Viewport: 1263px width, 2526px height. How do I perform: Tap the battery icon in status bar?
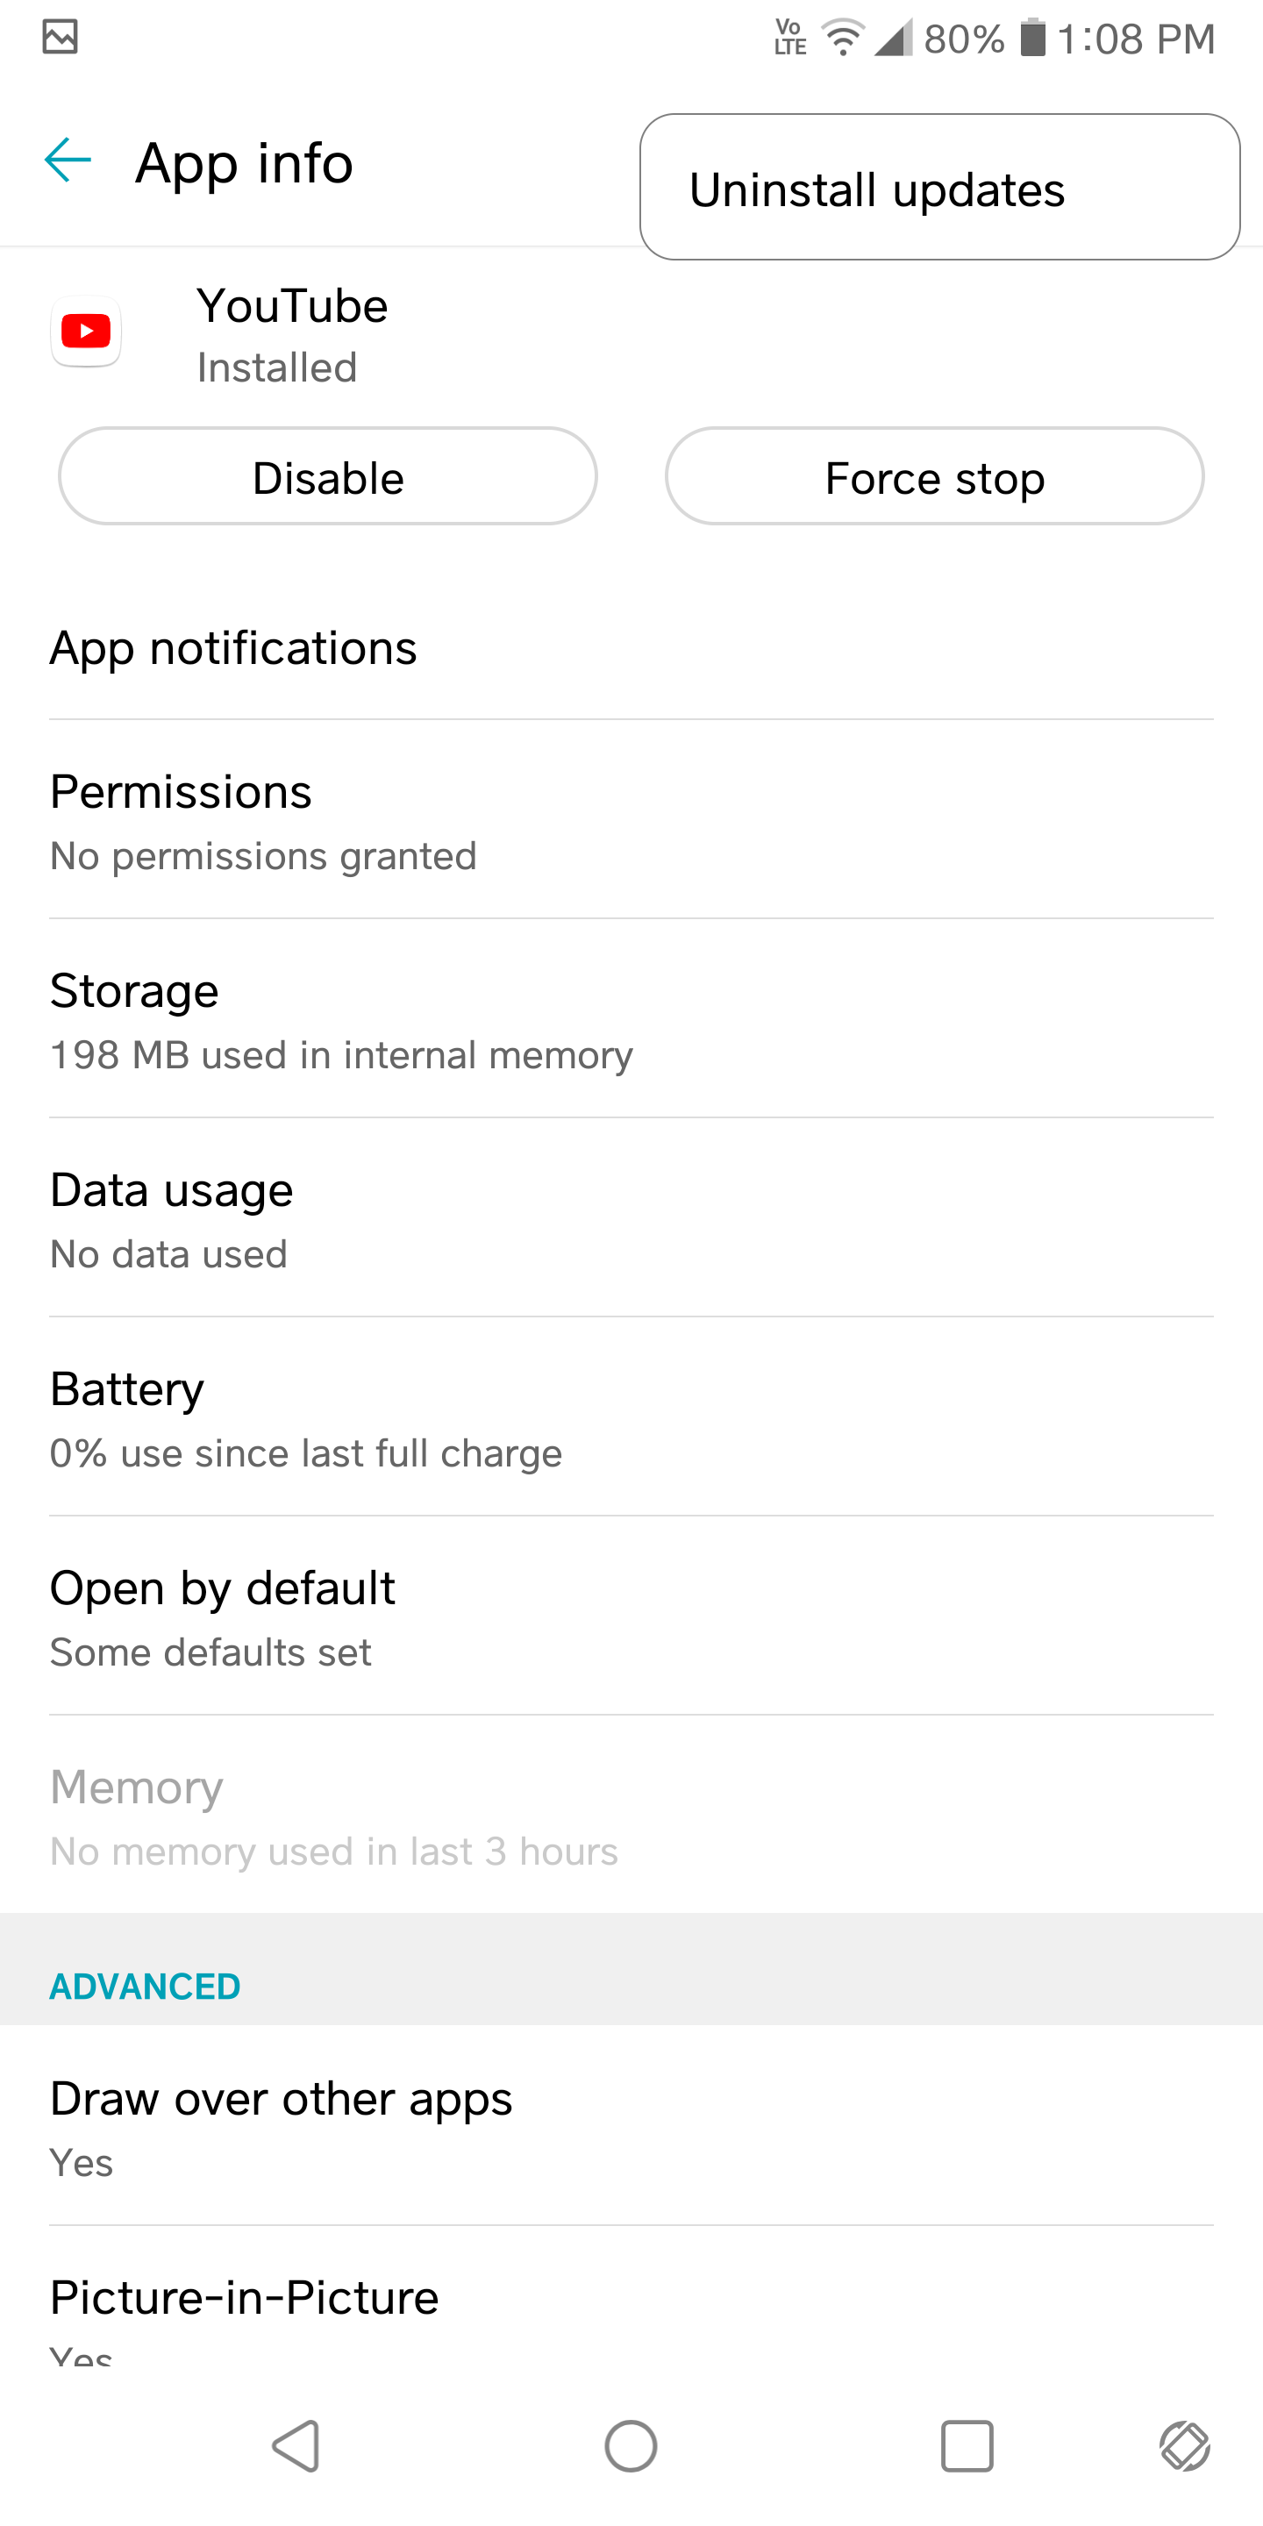(1031, 39)
